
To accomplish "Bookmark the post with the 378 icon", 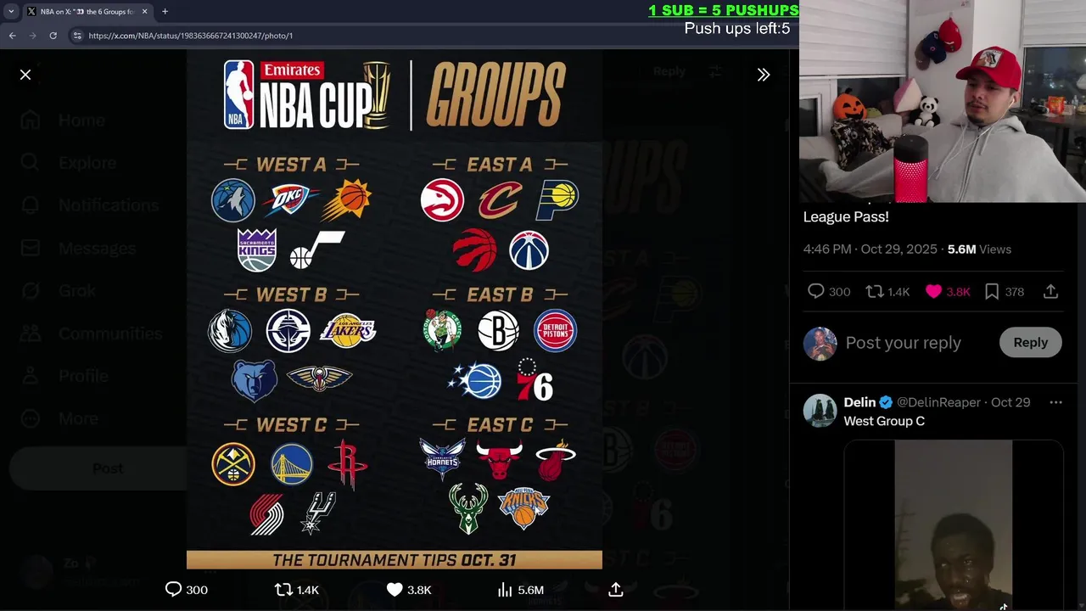I will pyautogui.click(x=1004, y=292).
